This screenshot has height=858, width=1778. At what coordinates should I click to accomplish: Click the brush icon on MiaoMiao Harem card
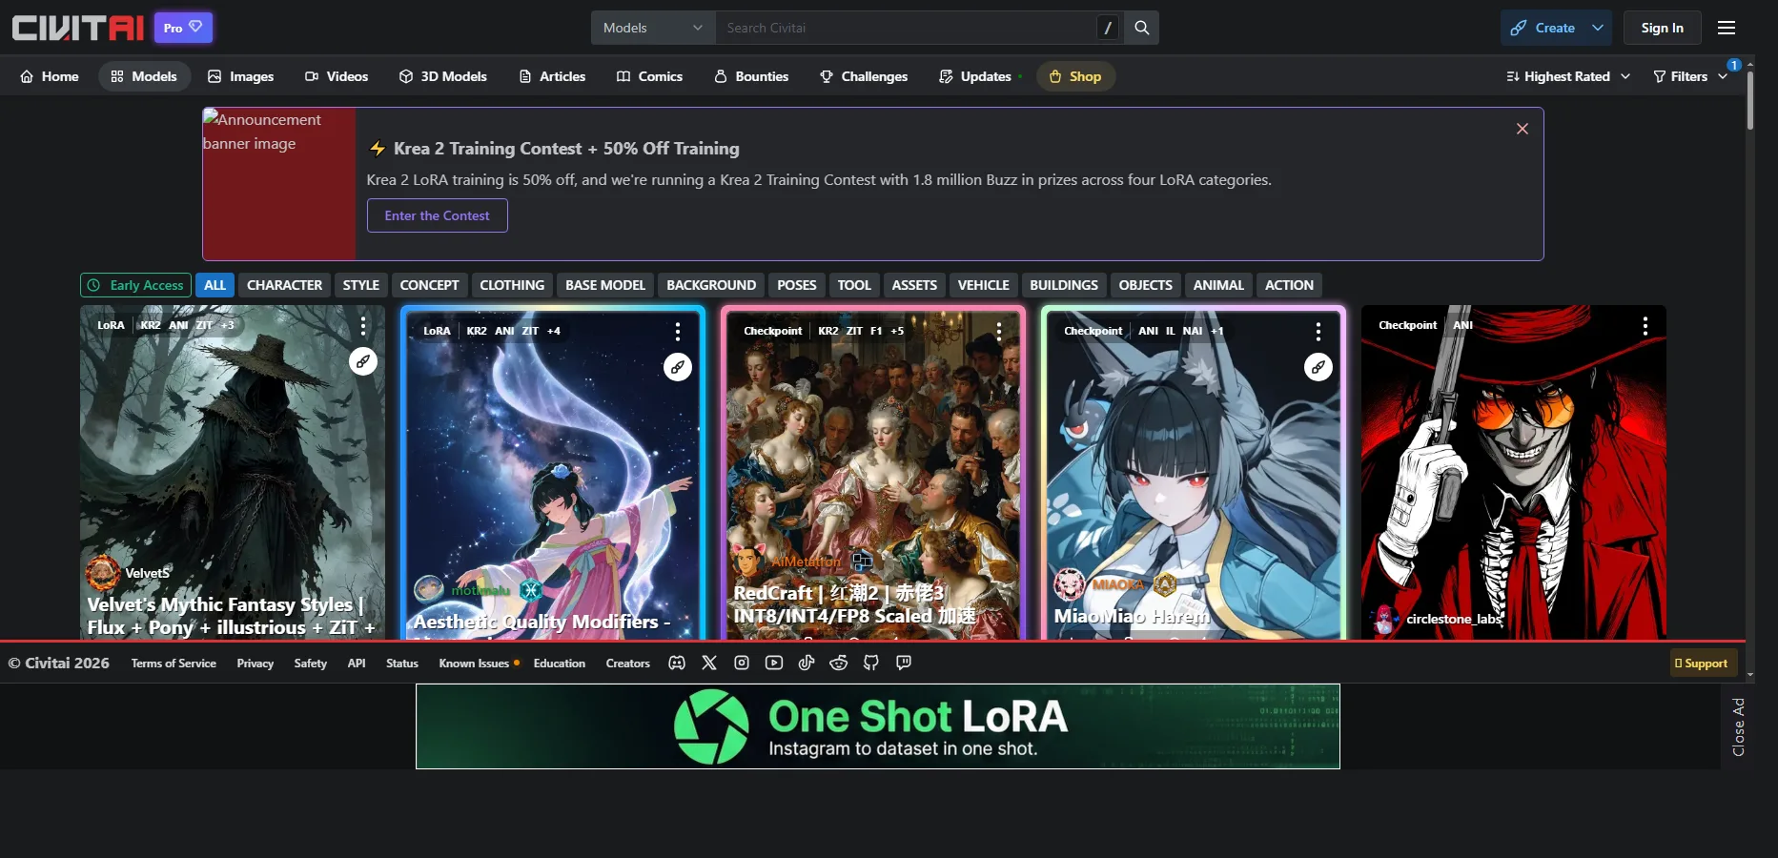pyautogui.click(x=1318, y=366)
